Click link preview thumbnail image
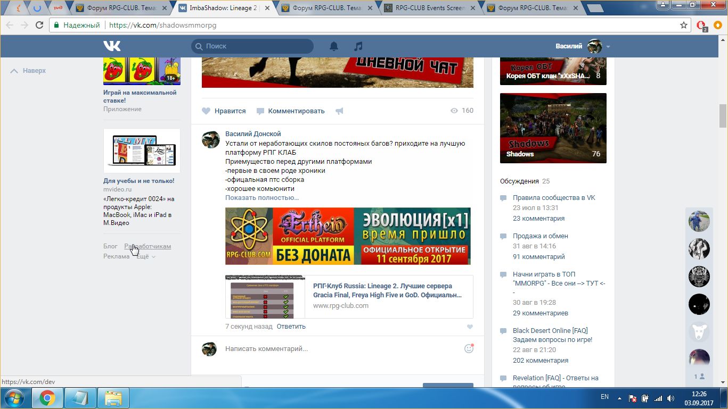Screen dimensions: 728x409 (x=265, y=297)
